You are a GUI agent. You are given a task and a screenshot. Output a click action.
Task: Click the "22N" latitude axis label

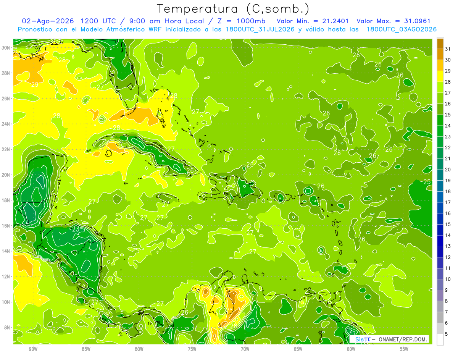click(x=6, y=149)
